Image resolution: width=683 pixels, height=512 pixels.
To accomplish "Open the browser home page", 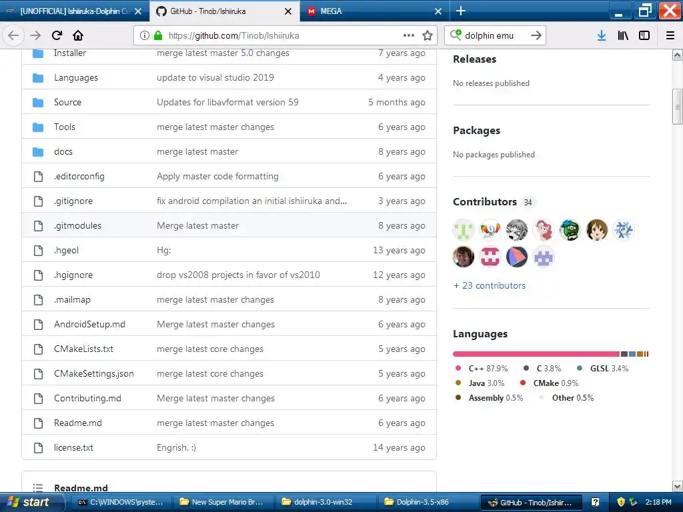I will [78, 35].
